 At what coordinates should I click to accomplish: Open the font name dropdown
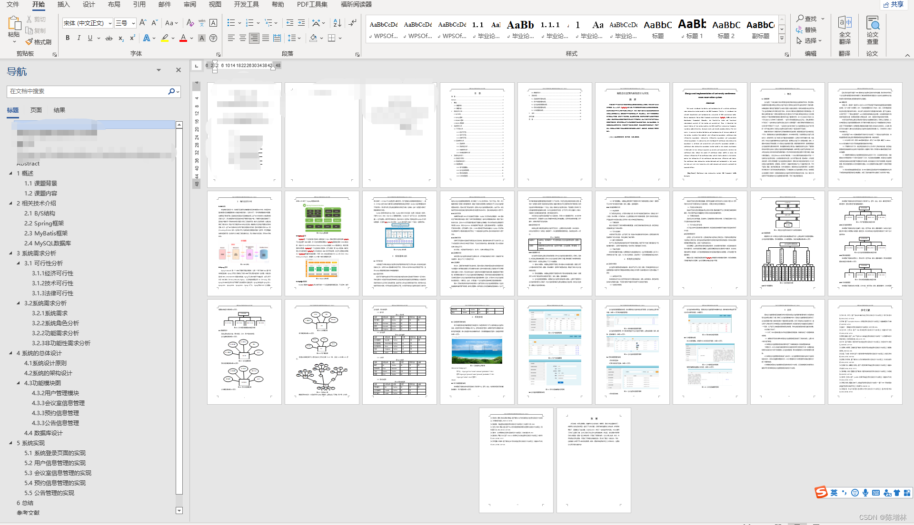pos(110,23)
